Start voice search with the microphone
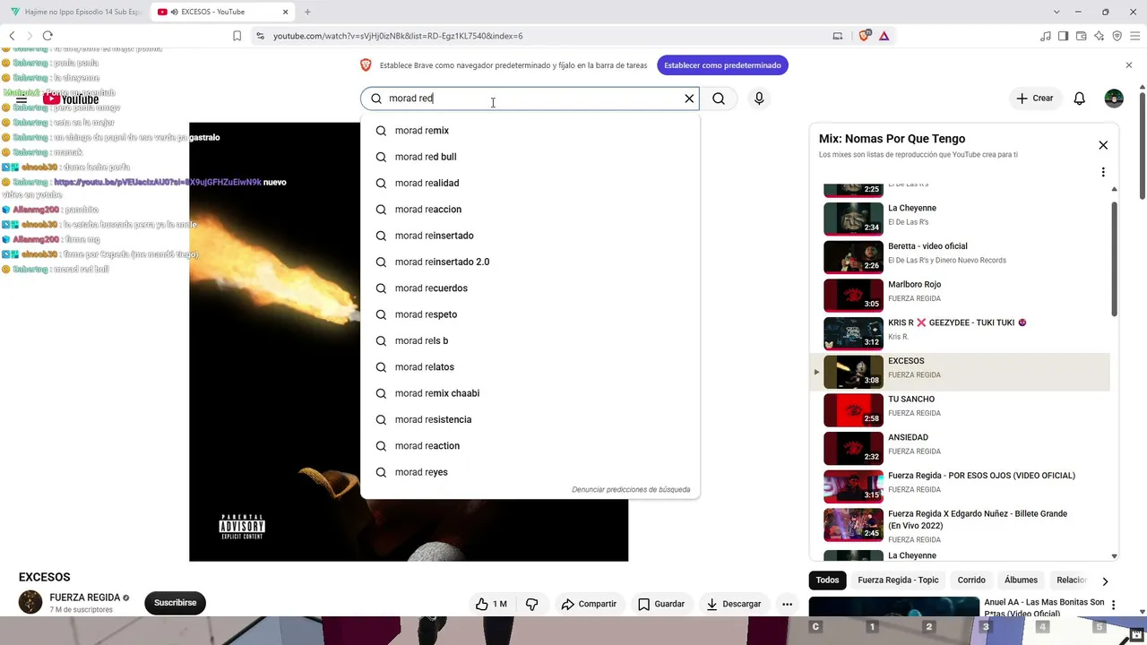 tap(759, 99)
